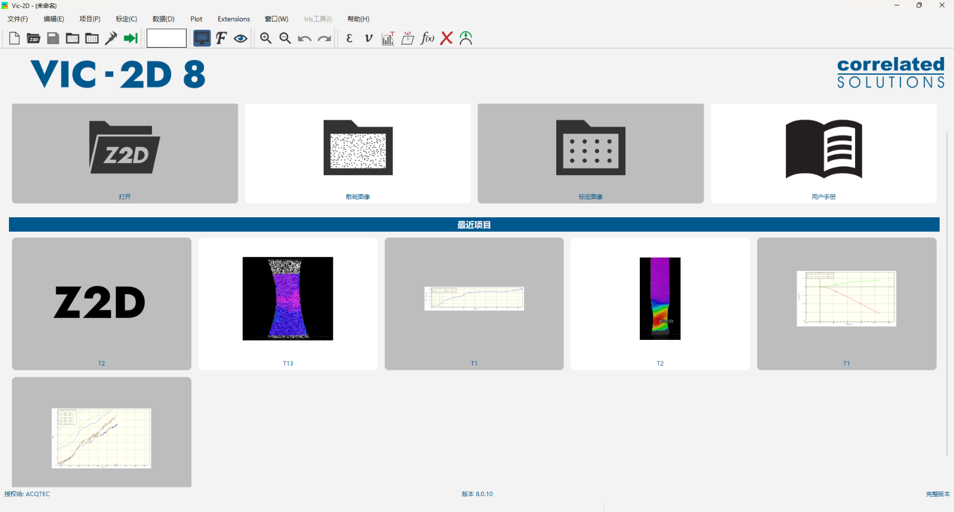Open recent project T1 with wide line chart
Screen dimensions: 954x512
[474, 304]
